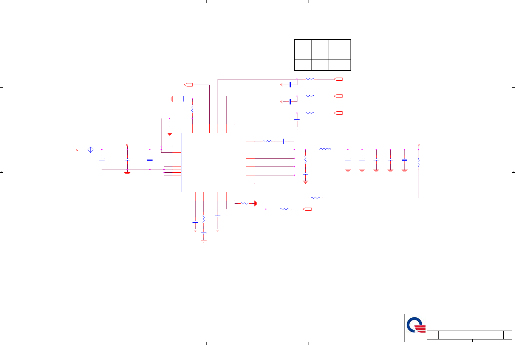515x345 pixels.
Task: Click the resistor on the long feedback line
Action: click(x=316, y=198)
